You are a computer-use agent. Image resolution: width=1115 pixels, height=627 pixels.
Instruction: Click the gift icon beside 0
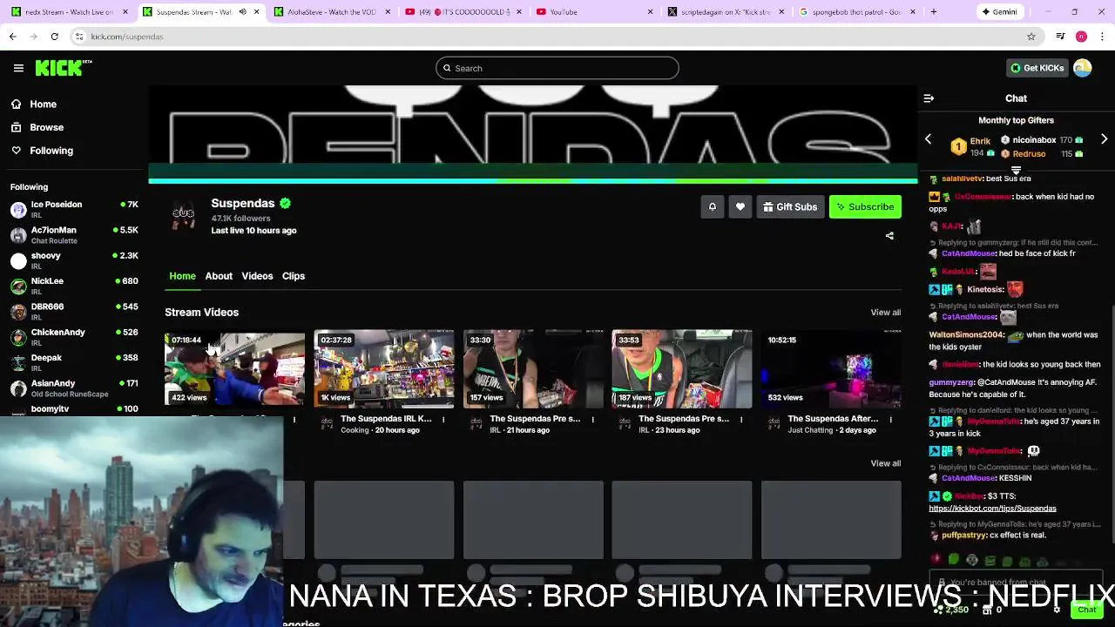tap(987, 610)
